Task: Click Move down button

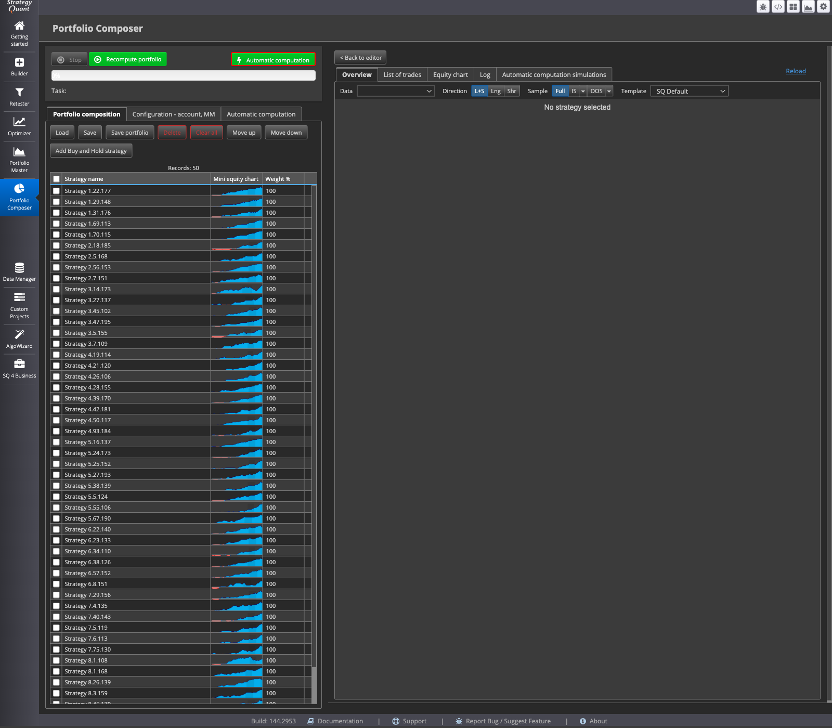Action: click(286, 133)
